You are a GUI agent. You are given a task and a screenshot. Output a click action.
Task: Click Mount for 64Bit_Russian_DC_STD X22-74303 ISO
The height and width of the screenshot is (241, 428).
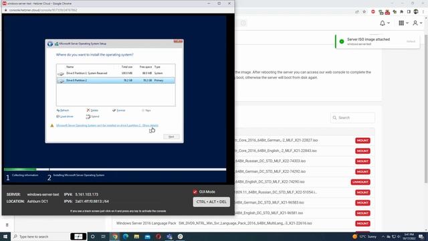click(x=362, y=161)
